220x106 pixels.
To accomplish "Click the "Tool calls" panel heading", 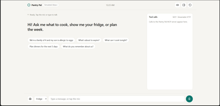I will click(x=153, y=17).
